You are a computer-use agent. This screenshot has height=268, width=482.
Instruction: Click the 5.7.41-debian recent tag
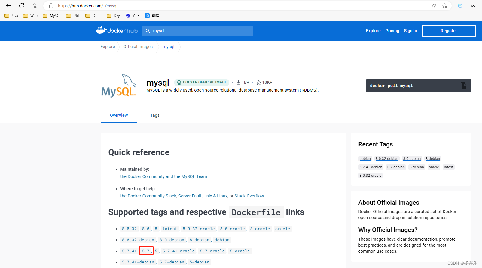pos(371,167)
